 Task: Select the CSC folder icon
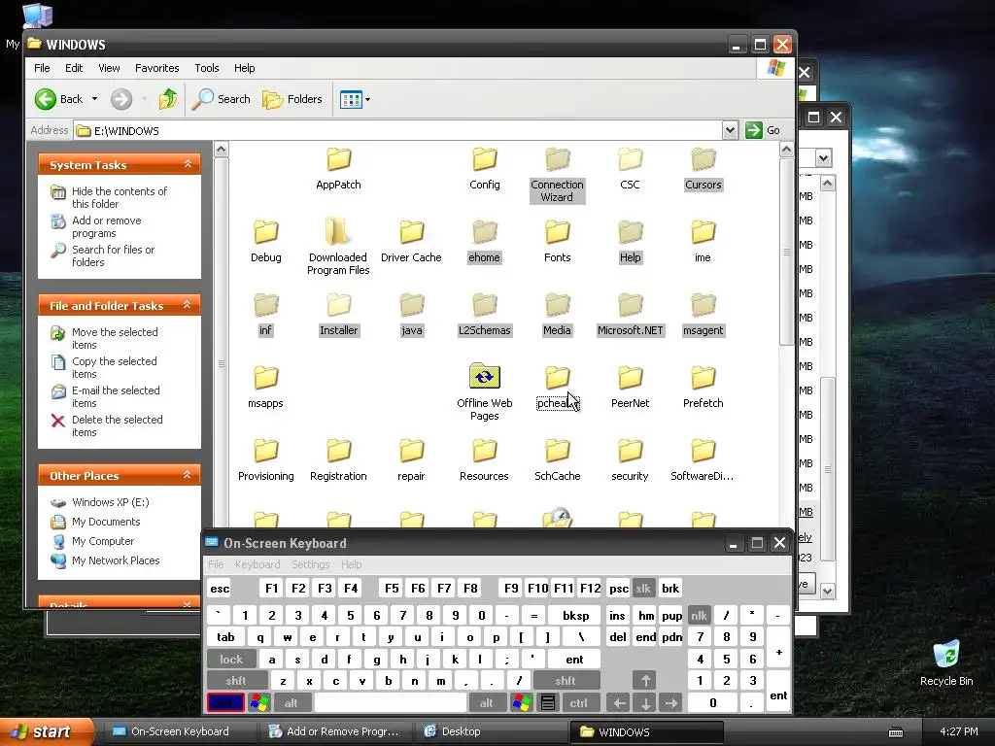[630, 159]
